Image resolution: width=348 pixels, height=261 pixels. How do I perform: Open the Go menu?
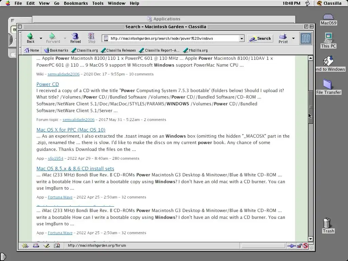(x=57, y=3)
